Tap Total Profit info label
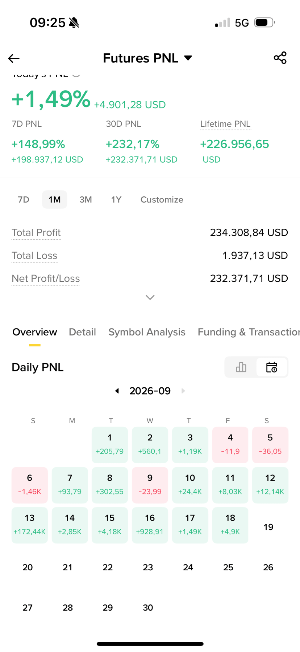The height and width of the screenshot is (652, 300). (36, 233)
